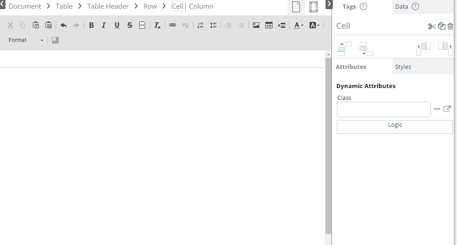Screen dimensions: 457x245
Task: Switch to the Styles tab
Action: pyautogui.click(x=403, y=67)
